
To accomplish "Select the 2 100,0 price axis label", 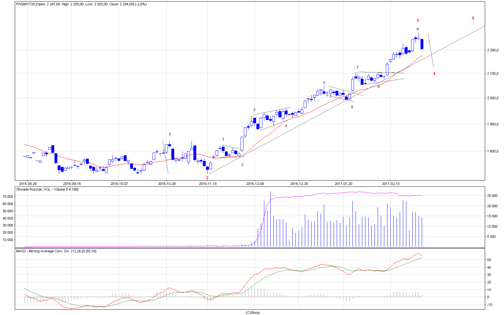I will point(493,73).
